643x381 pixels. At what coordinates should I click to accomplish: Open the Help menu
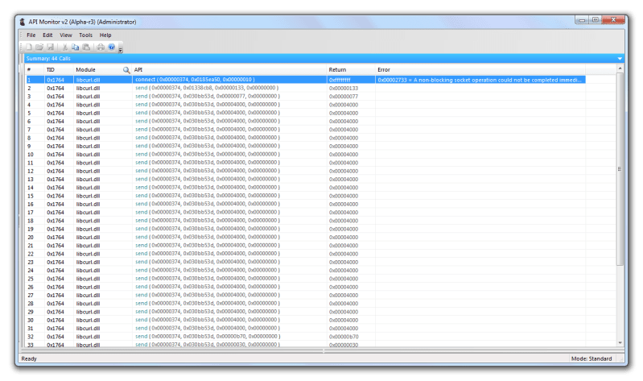pos(105,35)
